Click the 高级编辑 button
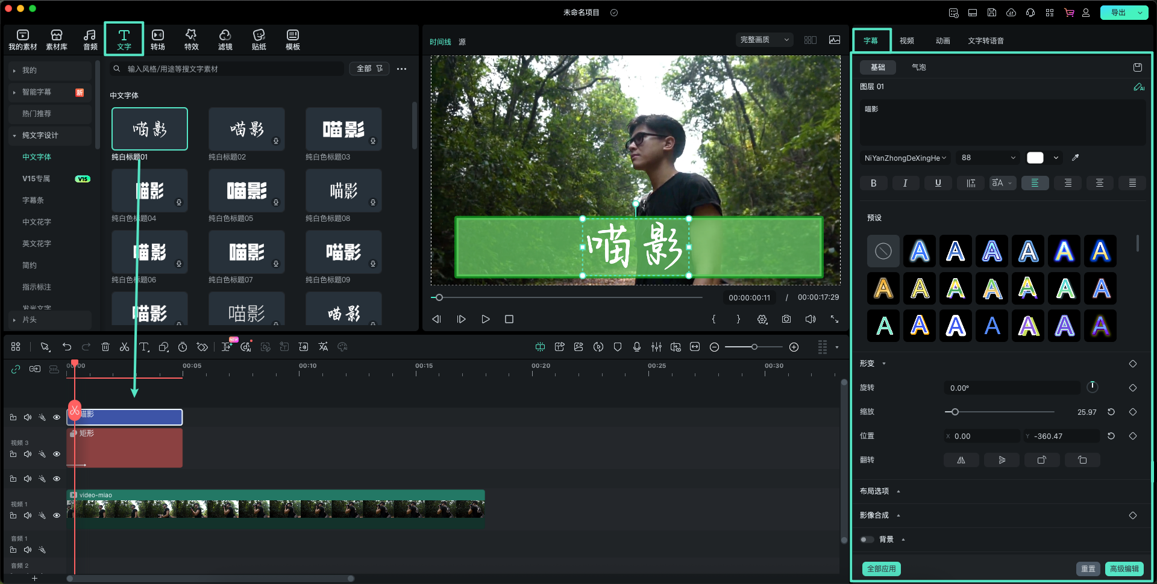Screen dimensions: 1157x584 point(1124,568)
